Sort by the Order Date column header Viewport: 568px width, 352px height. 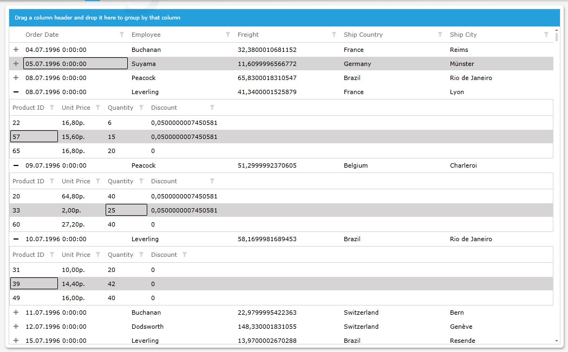42,35
